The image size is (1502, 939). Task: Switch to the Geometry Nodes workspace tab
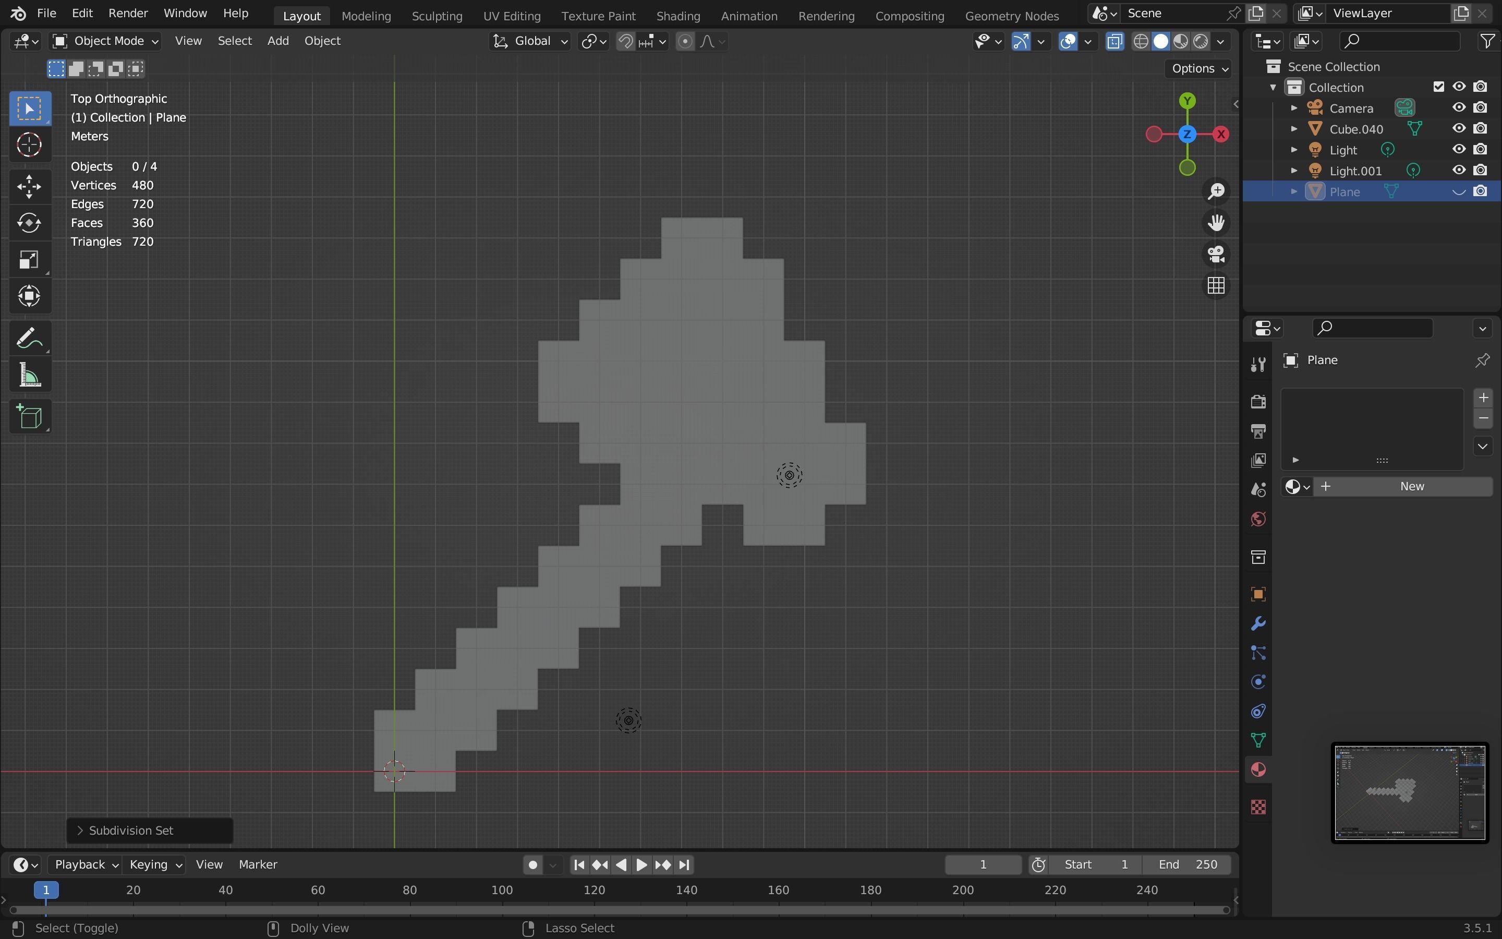pyautogui.click(x=1012, y=16)
